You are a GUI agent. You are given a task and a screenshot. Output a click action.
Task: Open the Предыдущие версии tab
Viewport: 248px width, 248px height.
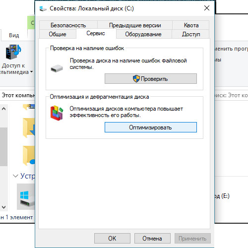point(135,25)
